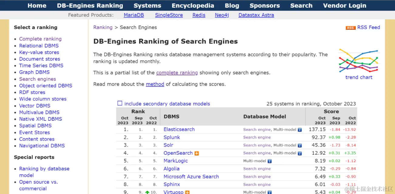The width and height of the screenshot is (395, 194).
Task: Open the Home menu item
Action: [37, 5]
